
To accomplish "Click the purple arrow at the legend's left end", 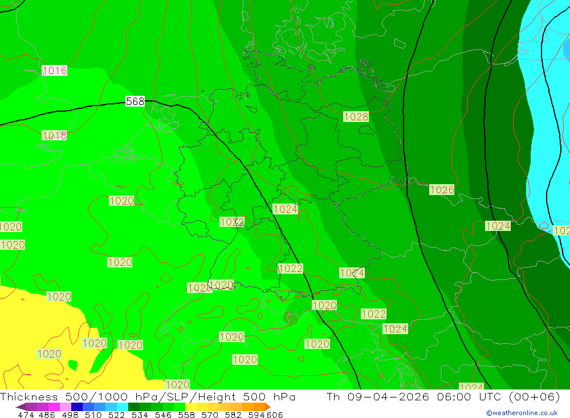I will [x=21, y=407].
